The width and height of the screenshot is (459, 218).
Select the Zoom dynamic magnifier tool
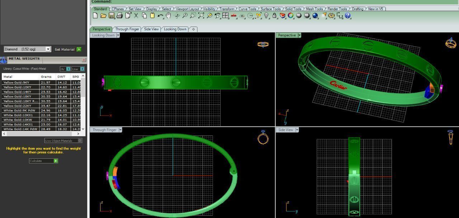coord(185,15)
